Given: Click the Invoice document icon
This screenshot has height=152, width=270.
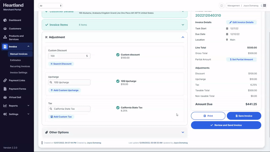Looking at the screenshot, I should (x=5, y=47).
